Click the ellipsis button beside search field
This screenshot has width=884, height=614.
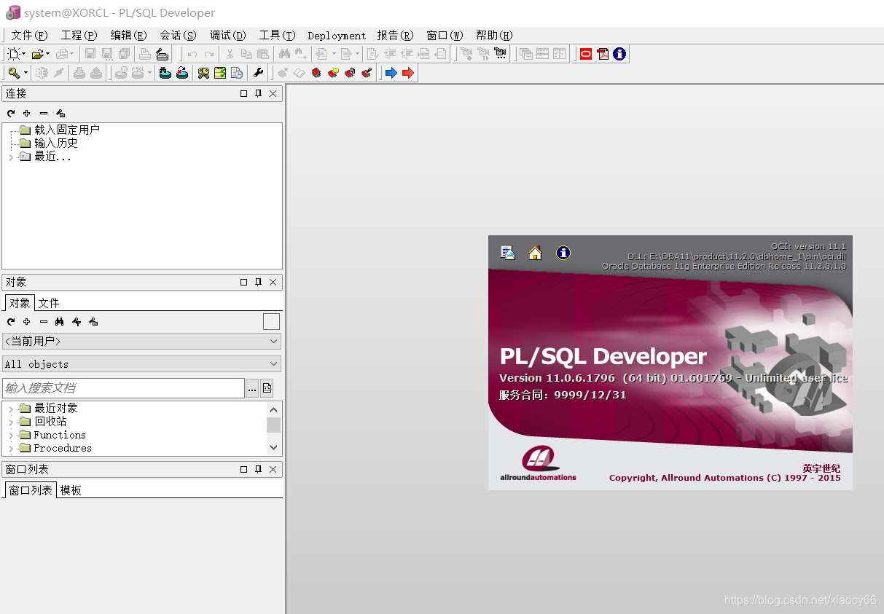pyautogui.click(x=252, y=388)
